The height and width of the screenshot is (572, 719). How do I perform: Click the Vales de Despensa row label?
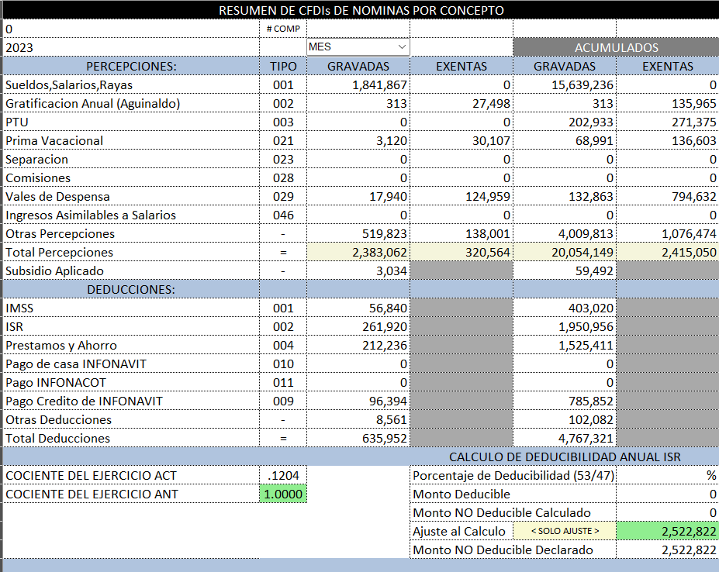pos(58,196)
